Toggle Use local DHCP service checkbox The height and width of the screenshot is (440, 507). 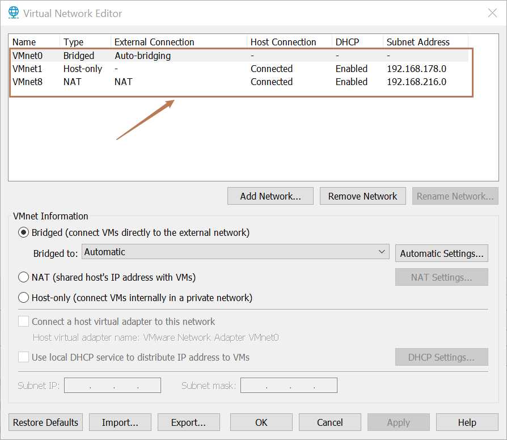tap(23, 357)
